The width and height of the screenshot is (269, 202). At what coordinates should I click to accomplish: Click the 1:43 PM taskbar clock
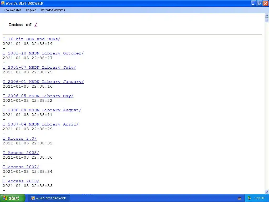tap(259, 198)
